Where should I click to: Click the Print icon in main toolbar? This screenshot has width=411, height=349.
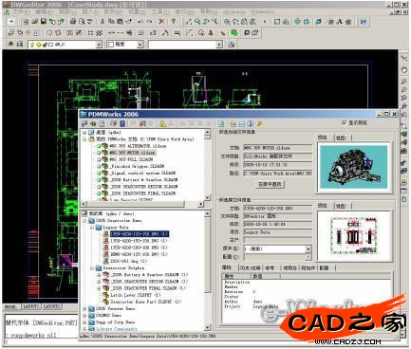(x=73, y=22)
